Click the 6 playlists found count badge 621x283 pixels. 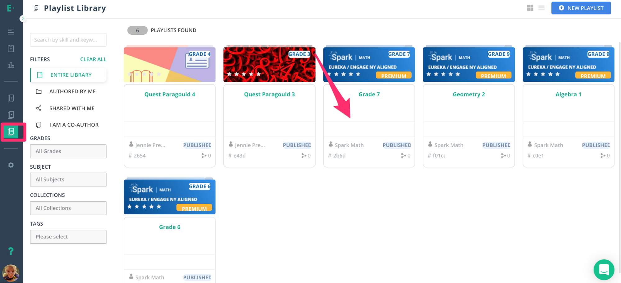pos(137,30)
